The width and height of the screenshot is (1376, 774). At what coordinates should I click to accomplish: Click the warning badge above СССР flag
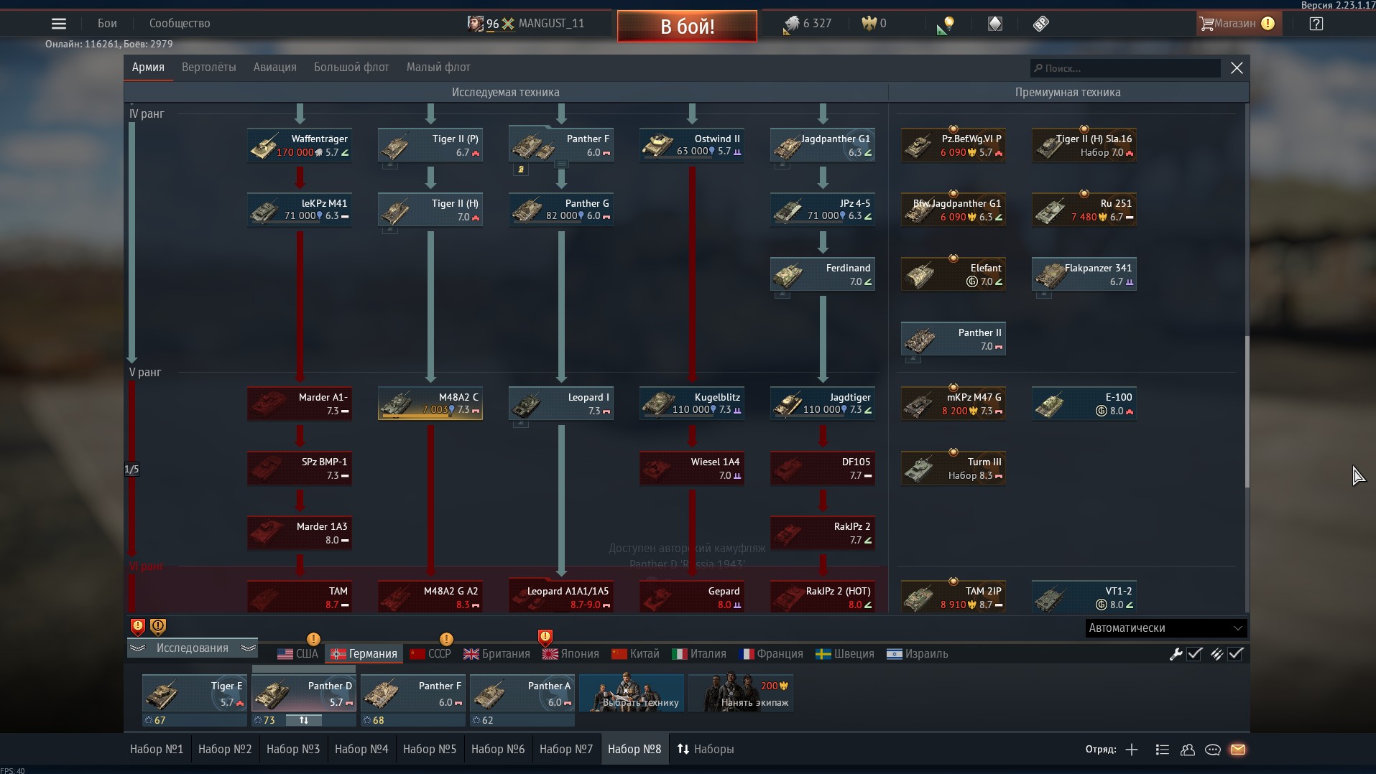tap(446, 638)
